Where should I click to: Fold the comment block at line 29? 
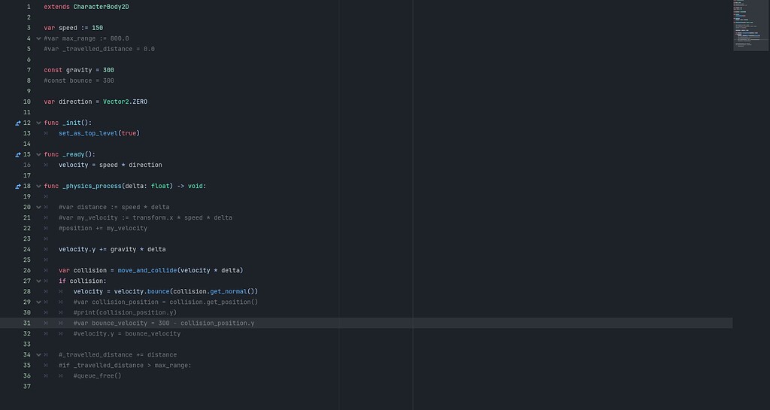(38, 302)
